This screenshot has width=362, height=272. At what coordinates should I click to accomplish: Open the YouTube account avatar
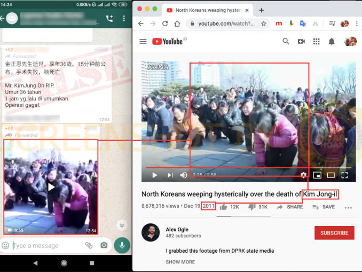tap(350, 41)
